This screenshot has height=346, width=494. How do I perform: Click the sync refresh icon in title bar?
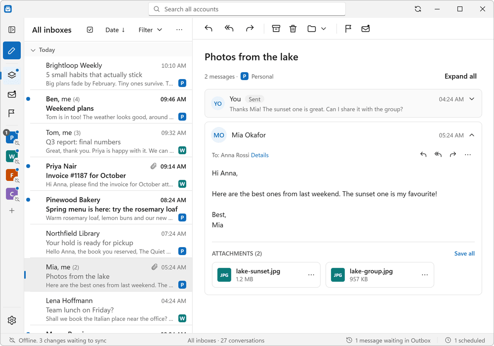tap(418, 9)
